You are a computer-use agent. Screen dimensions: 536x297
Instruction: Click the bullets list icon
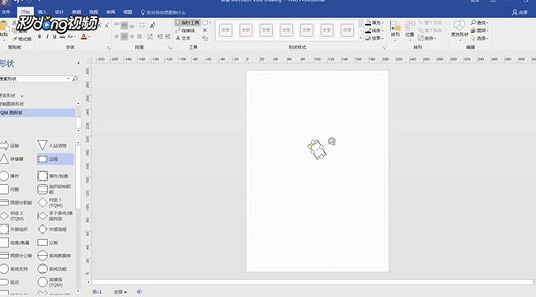[x=142, y=26]
